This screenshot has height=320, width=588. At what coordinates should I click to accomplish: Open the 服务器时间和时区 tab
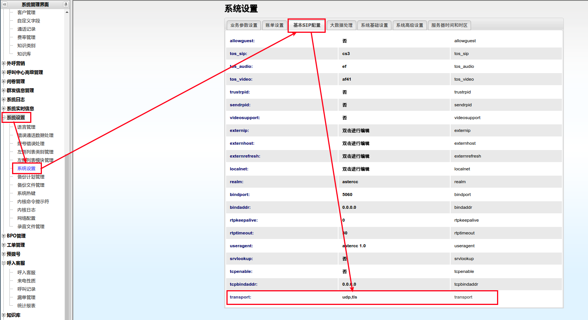(449, 25)
